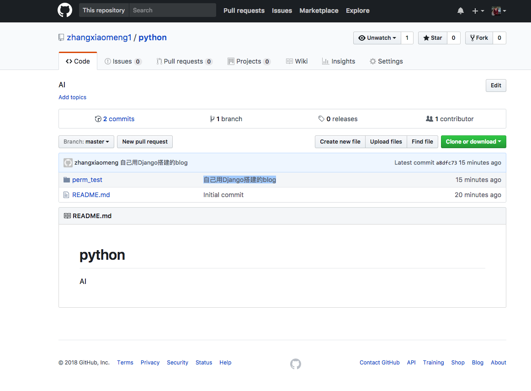
Task: Click the committer avatar next to zhangxiaomeng
Action: 68,163
